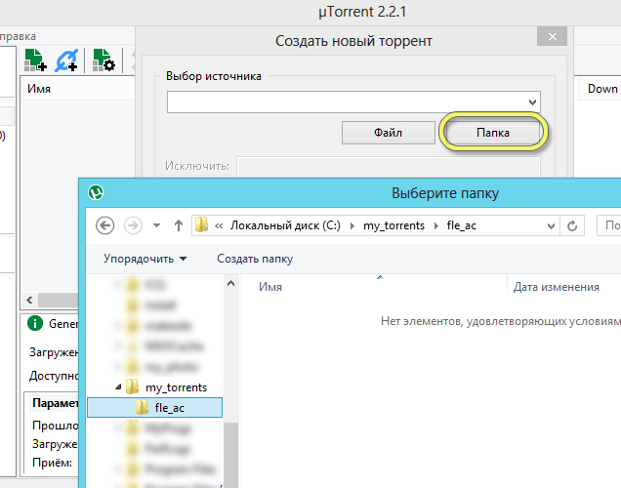The image size is (621, 488).
Task: Click Add Torrent from URL icon
Action: click(x=66, y=61)
